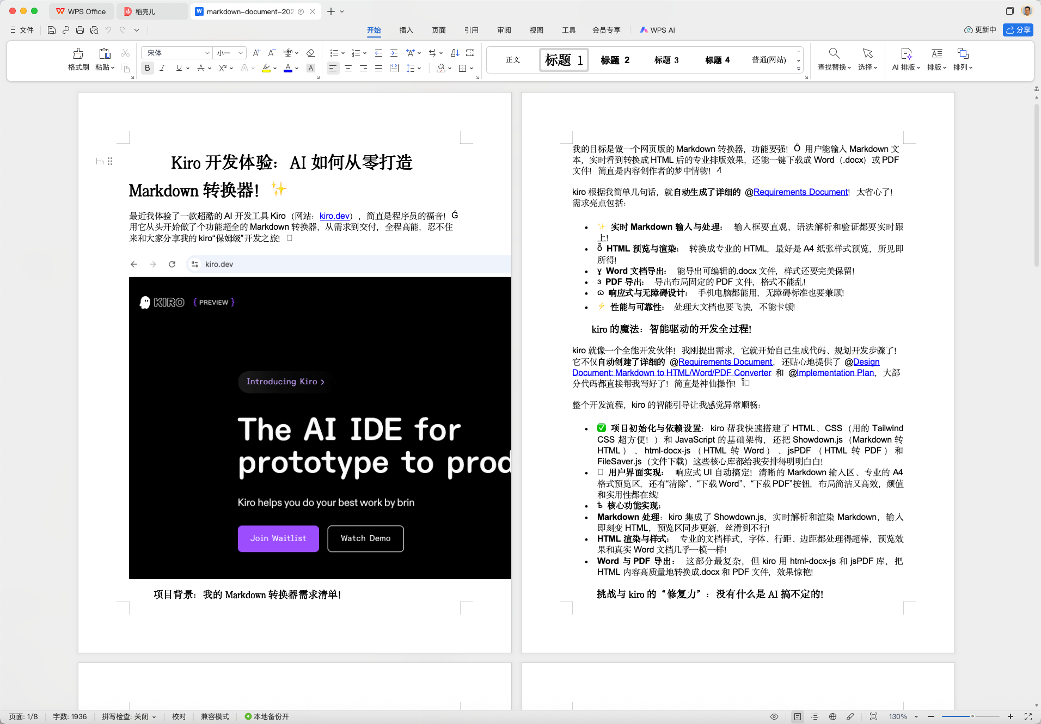Click the eye protection mode icon in status bar
1041x724 pixels.
(774, 716)
